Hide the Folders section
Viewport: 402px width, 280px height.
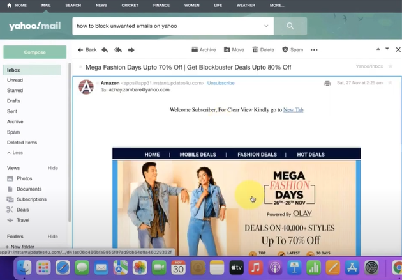click(52, 237)
